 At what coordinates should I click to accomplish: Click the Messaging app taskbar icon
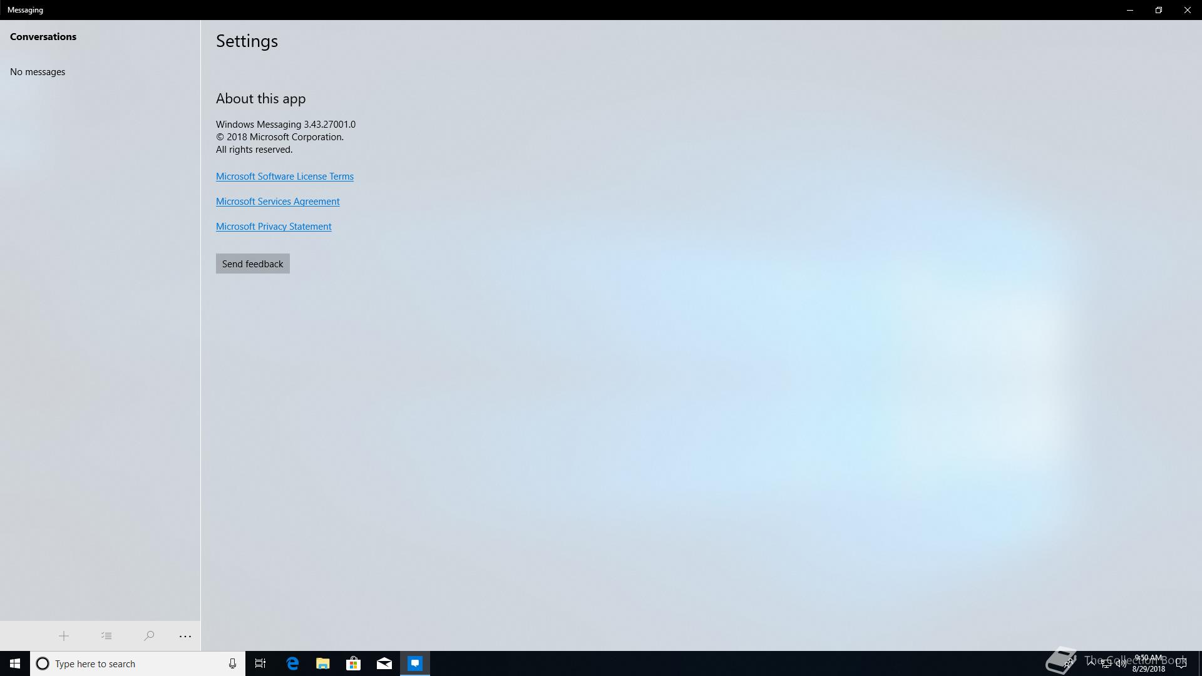(415, 663)
